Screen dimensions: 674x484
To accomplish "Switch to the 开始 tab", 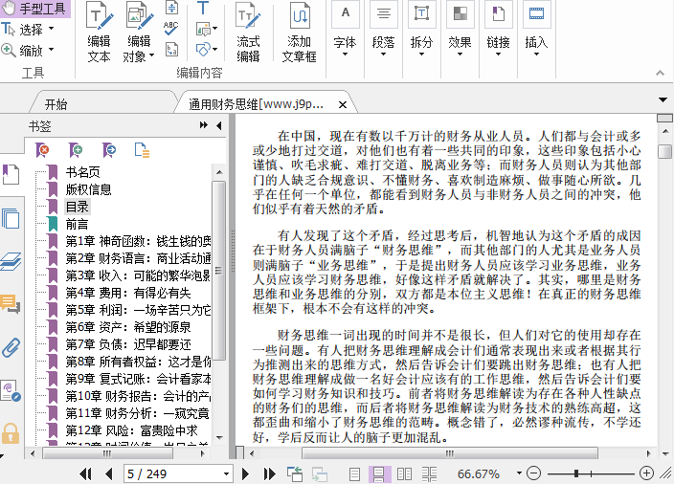I will pos(56,103).
